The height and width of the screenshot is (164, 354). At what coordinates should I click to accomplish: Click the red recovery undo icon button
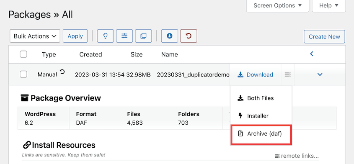point(189,36)
